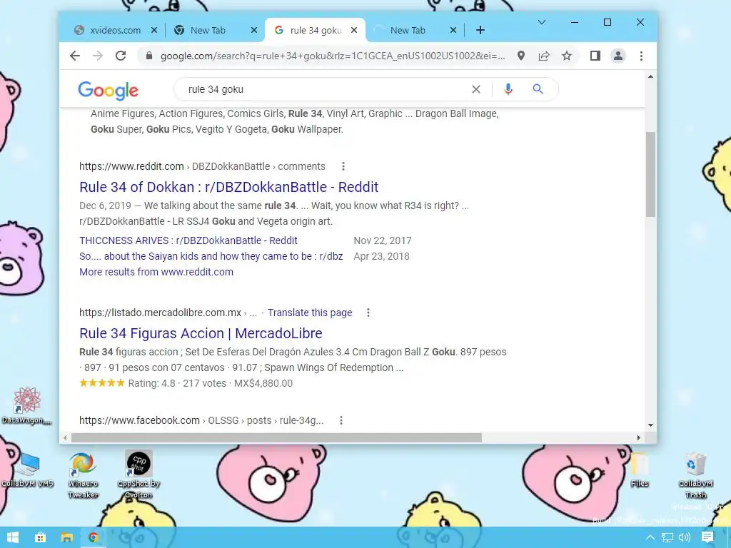Open site info via the padlock icon
The height and width of the screenshot is (548, 731).
149,56
